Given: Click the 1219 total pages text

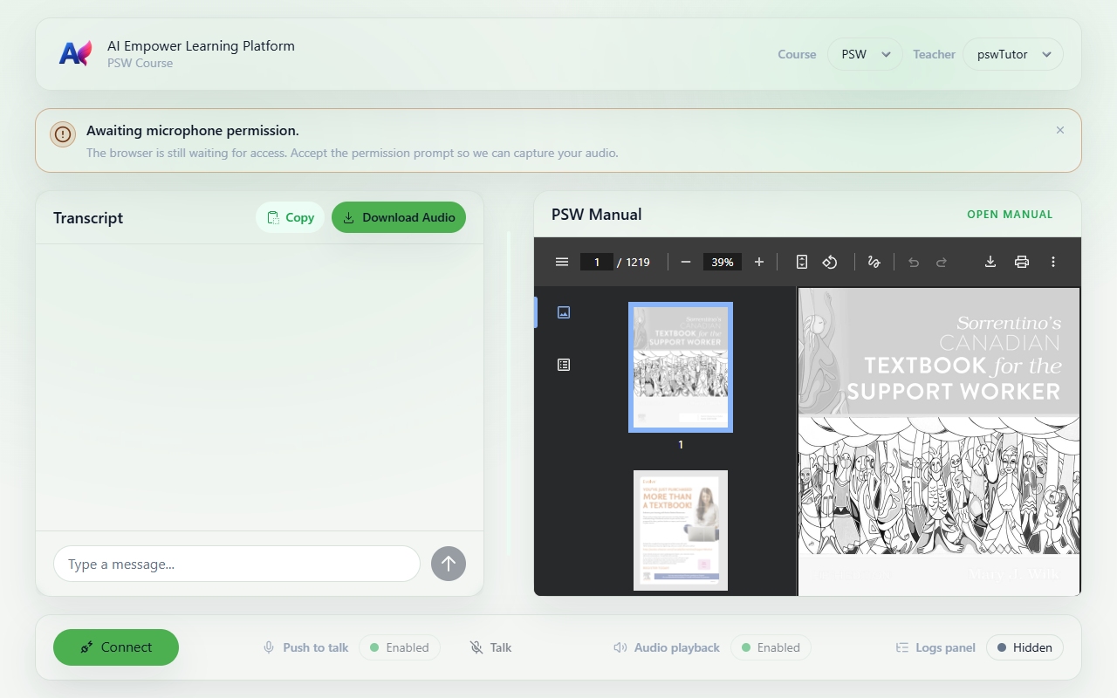Looking at the screenshot, I should point(638,262).
